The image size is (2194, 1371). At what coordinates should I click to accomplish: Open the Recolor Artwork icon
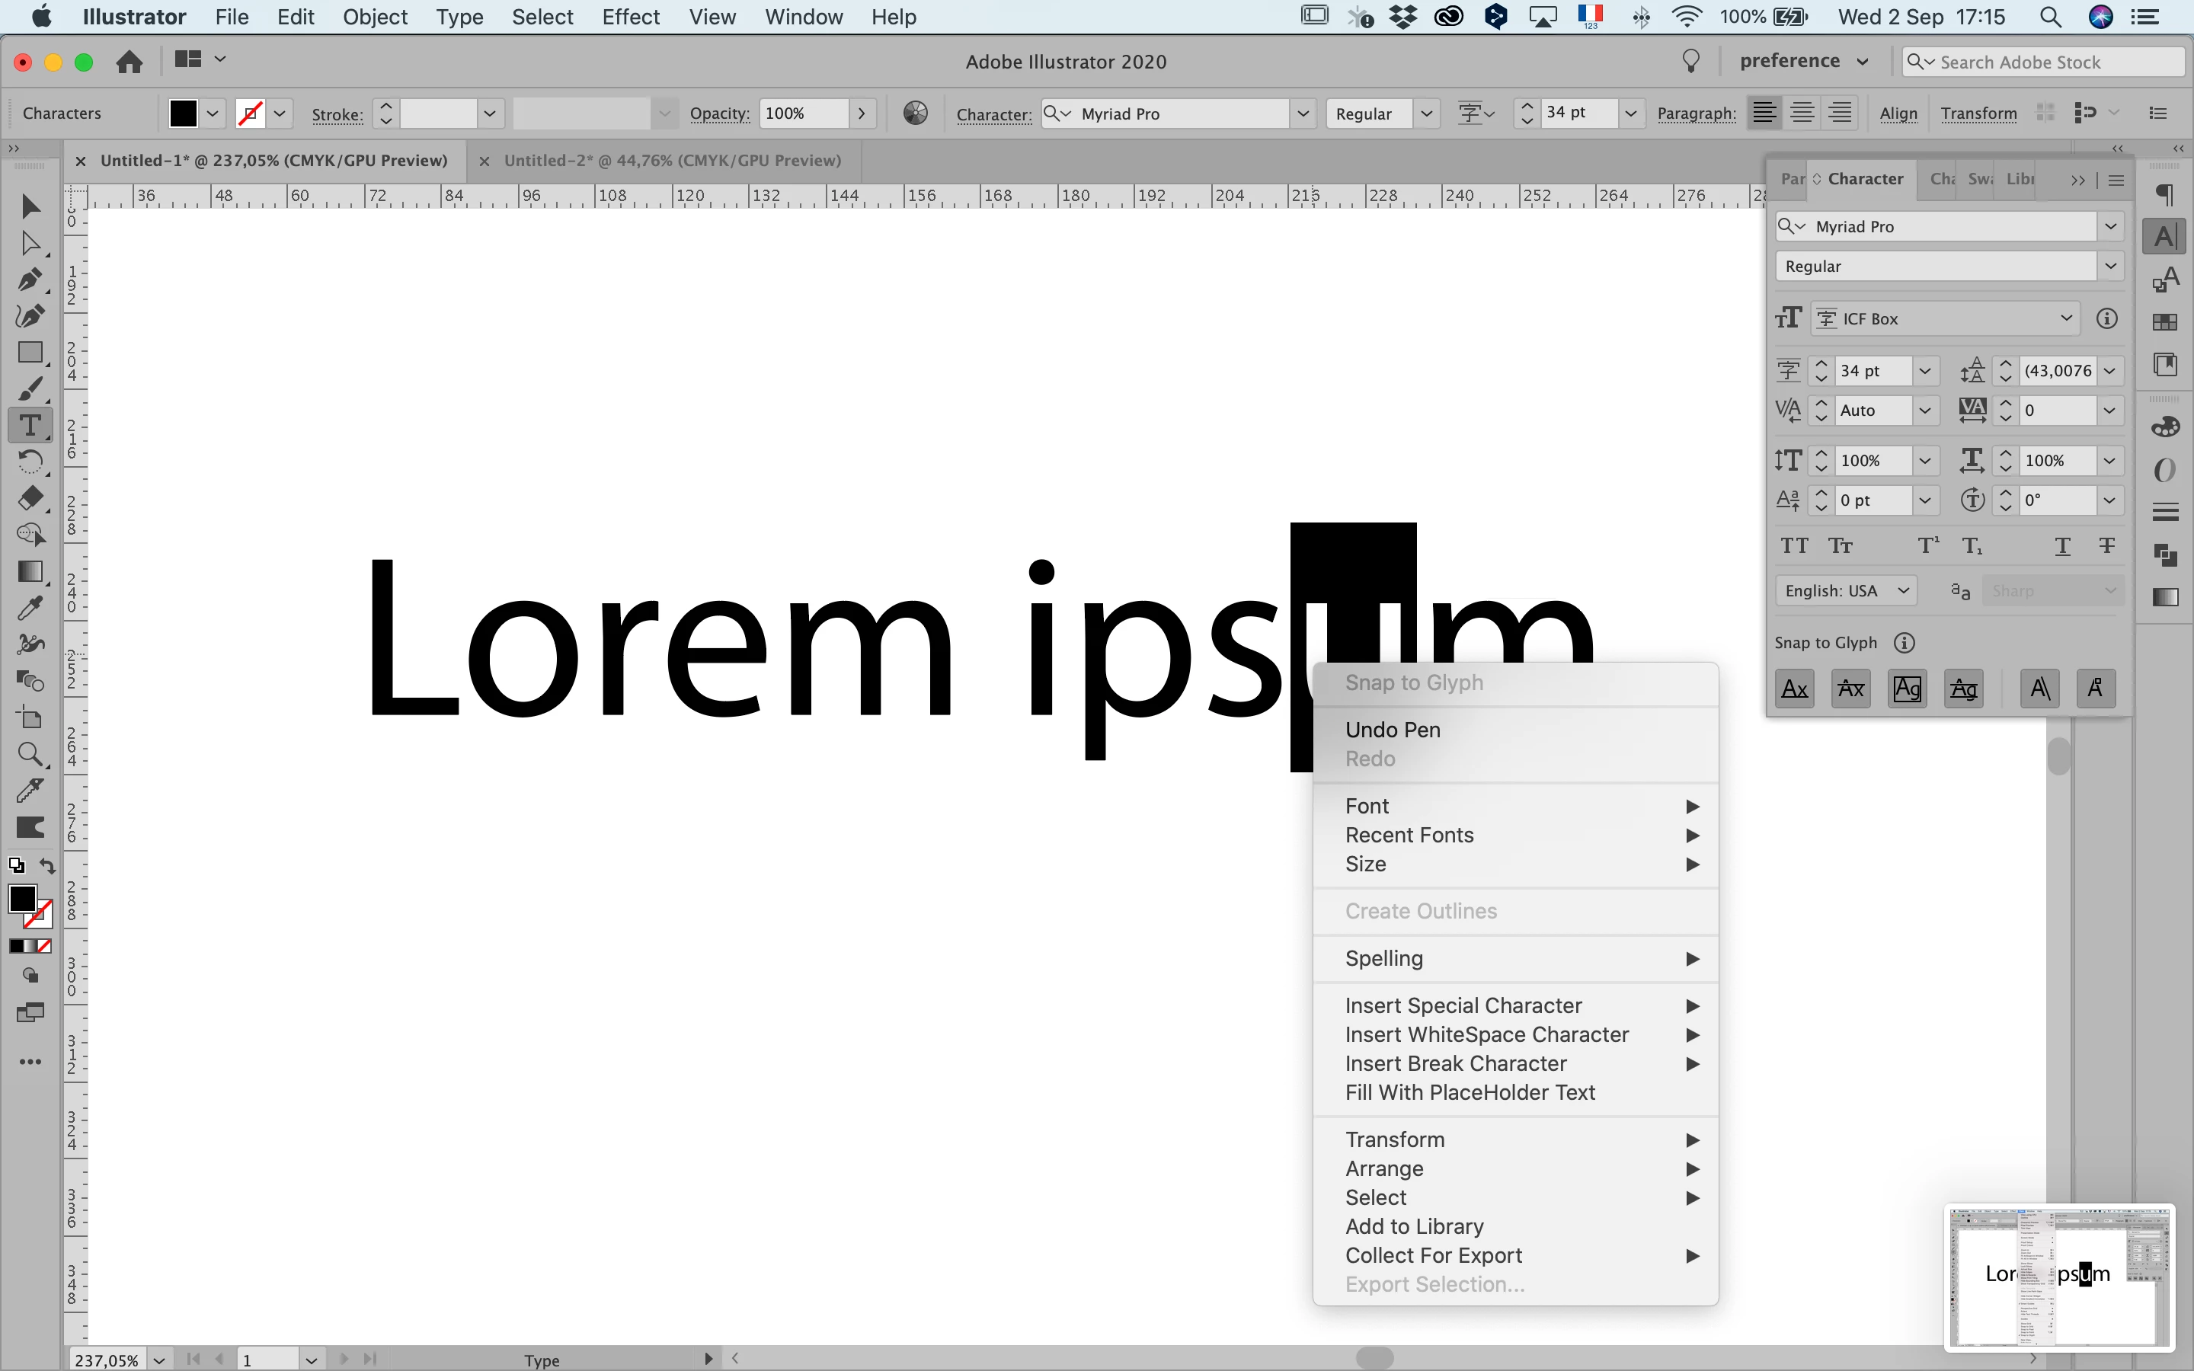click(x=916, y=113)
